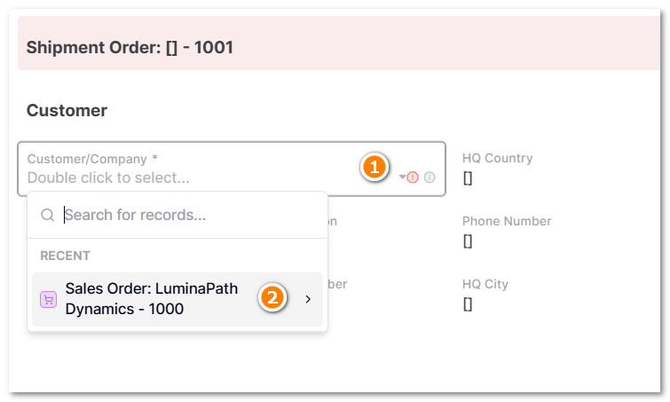Open the Customer/Company dropdown arrow
Viewport: 670px width, 402px height.
402,177
